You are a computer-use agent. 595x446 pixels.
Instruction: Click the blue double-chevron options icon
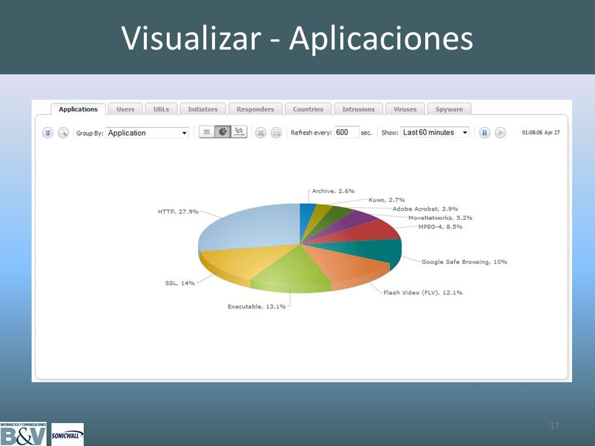48,133
